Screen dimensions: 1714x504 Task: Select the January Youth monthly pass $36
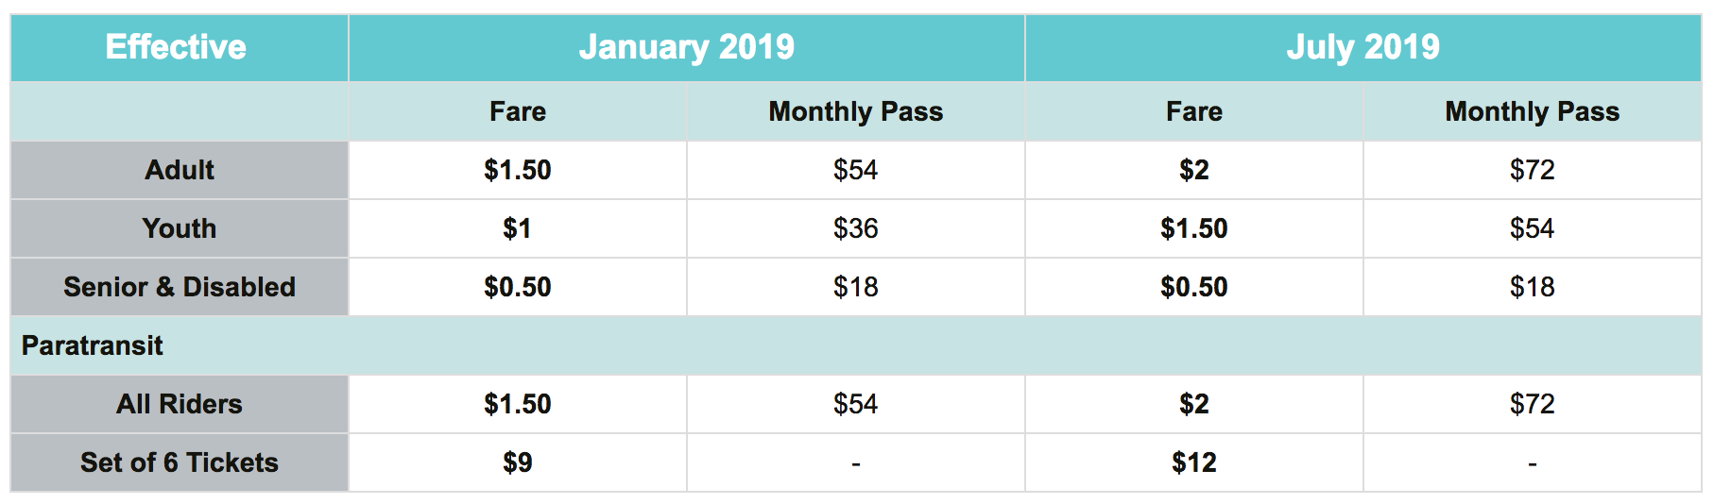855,228
